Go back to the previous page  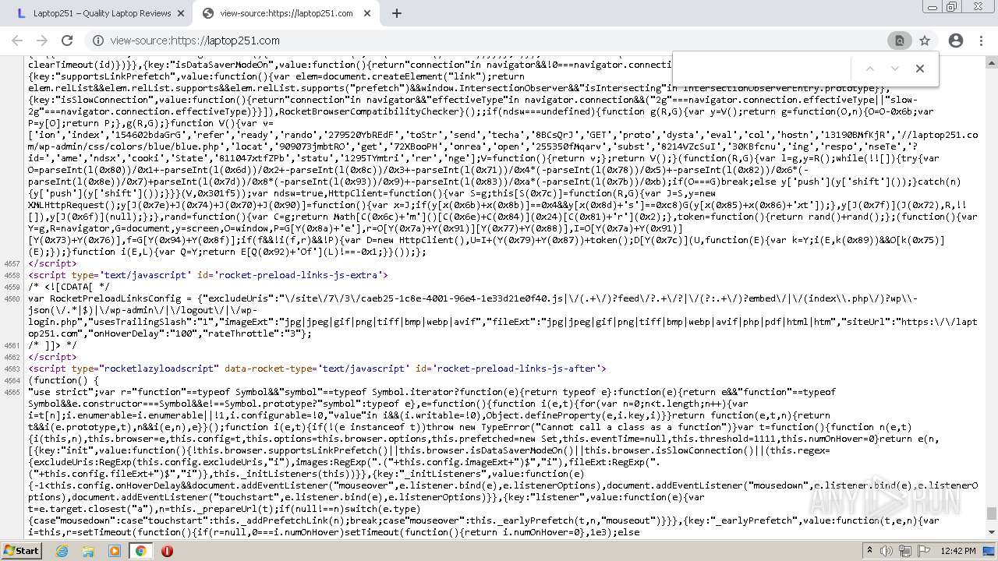point(17,41)
